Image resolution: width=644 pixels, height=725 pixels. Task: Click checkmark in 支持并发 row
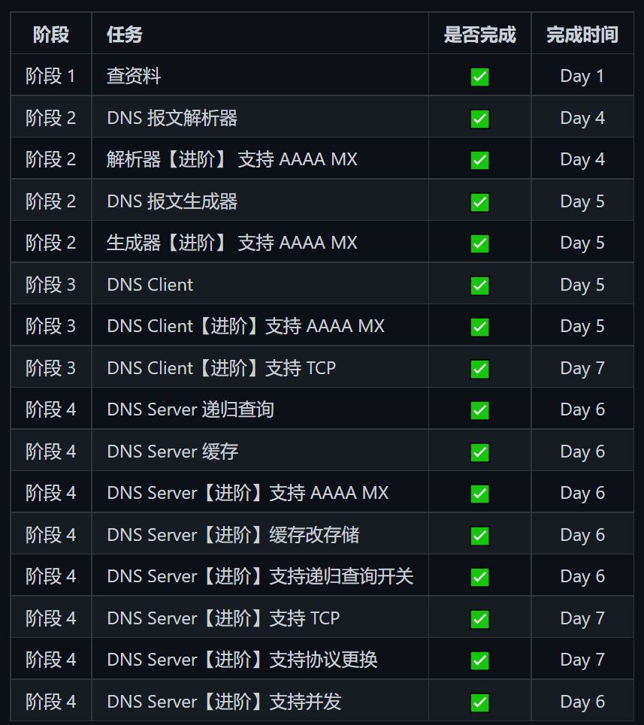pos(480,702)
